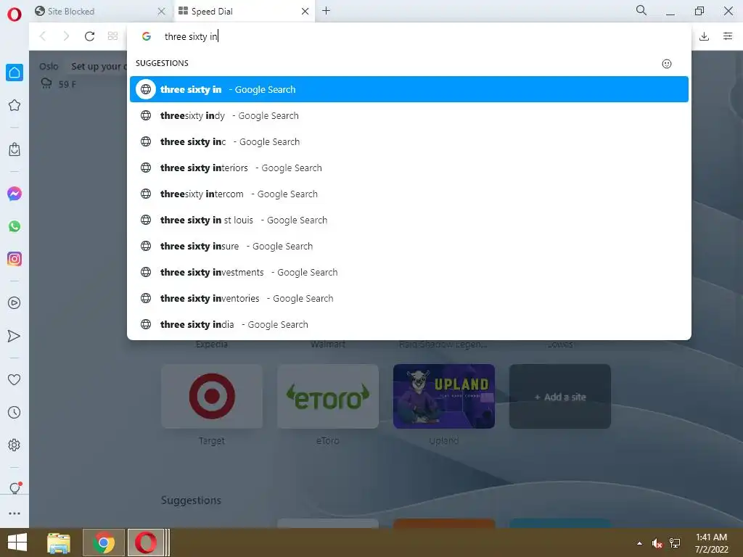Open the Player icon in sidebar
Viewport: 743px width, 557px height.
pyautogui.click(x=15, y=302)
